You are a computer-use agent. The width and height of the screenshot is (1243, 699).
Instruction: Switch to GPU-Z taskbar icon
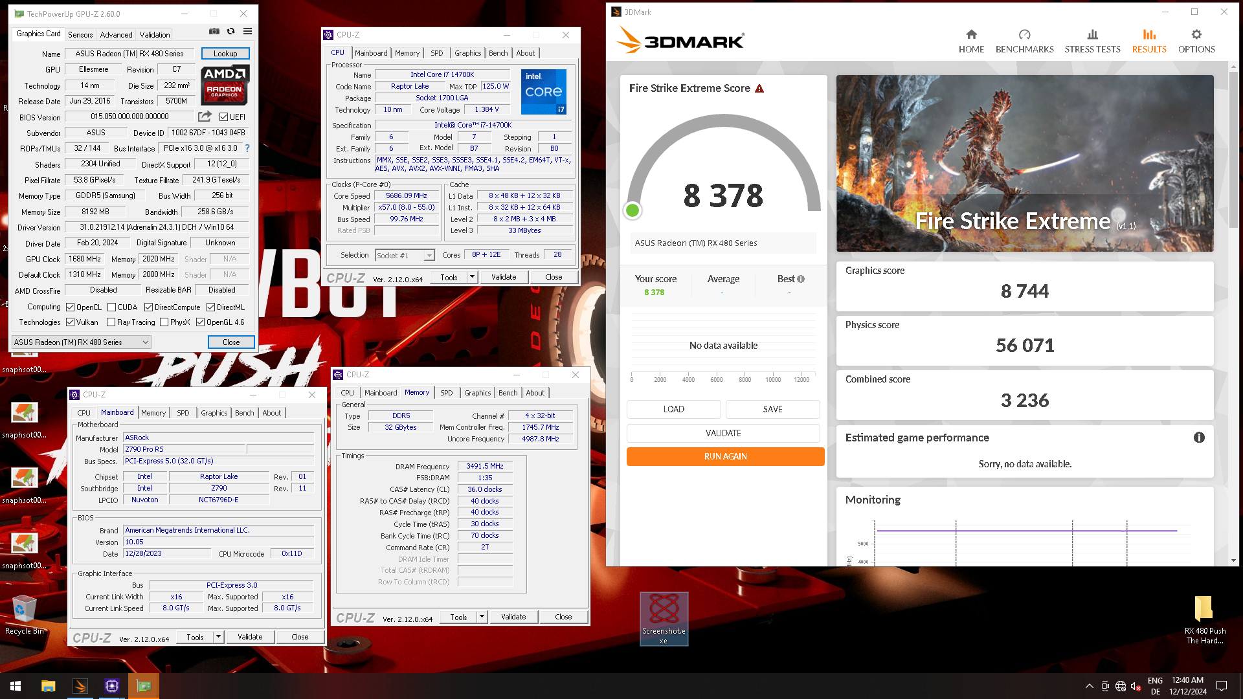point(144,686)
